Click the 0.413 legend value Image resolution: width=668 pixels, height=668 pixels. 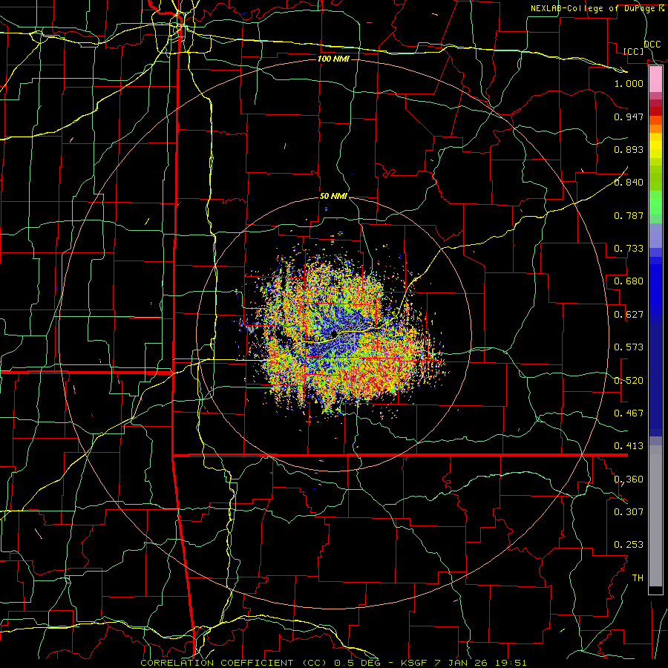coord(629,446)
